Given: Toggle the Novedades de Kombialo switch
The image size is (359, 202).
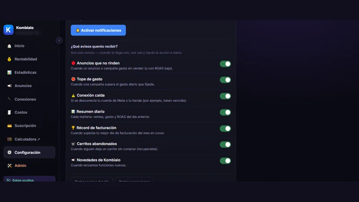Looking at the screenshot, I should [x=225, y=161].
